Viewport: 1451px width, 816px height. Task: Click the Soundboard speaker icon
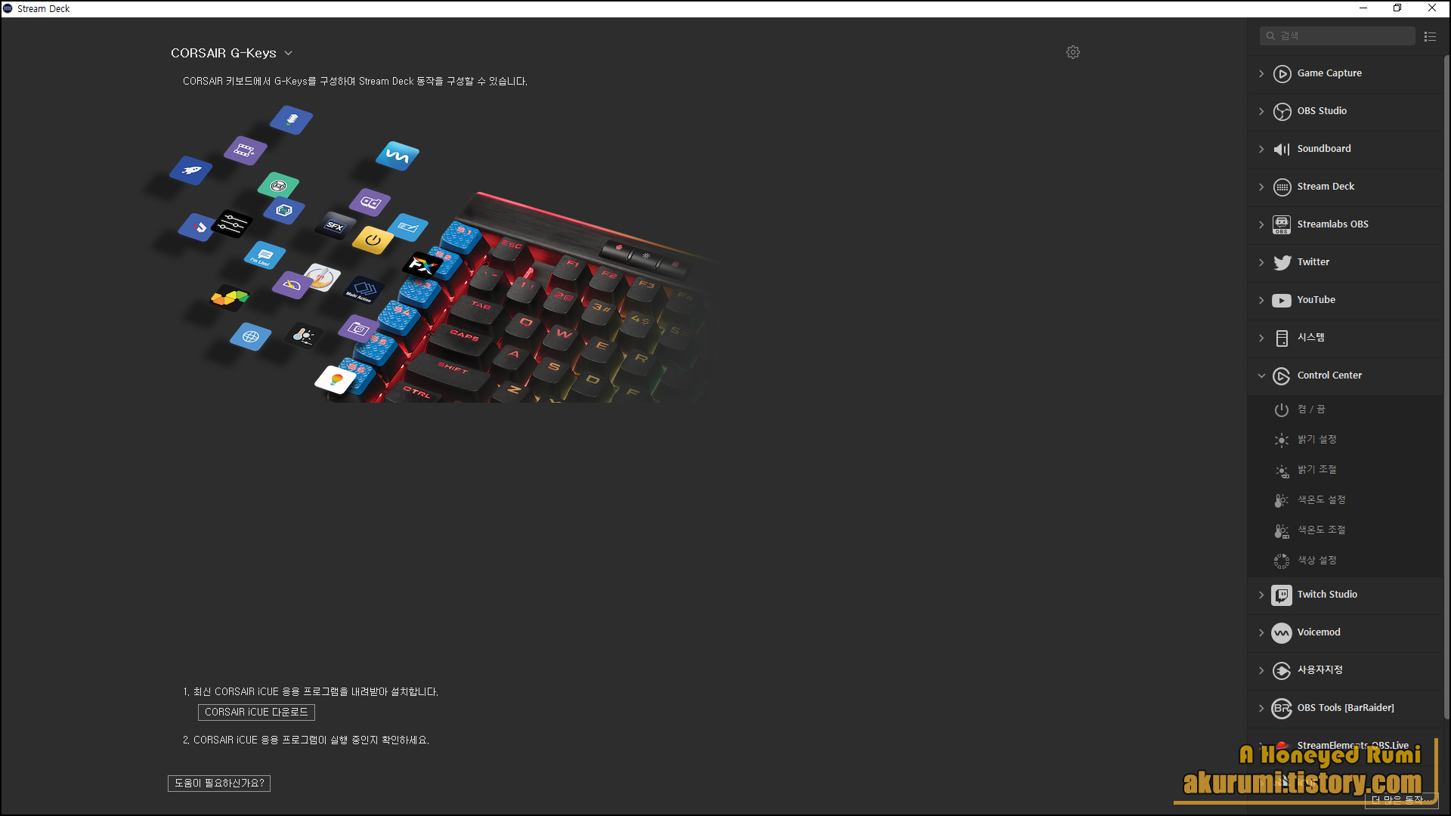pyautogui.click(x=1282, y=149)
